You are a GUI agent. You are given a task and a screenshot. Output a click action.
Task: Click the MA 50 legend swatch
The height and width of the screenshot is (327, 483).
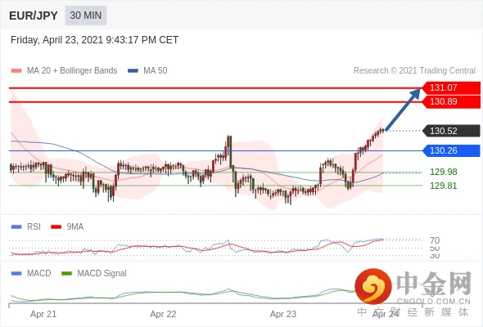point(133,71)
